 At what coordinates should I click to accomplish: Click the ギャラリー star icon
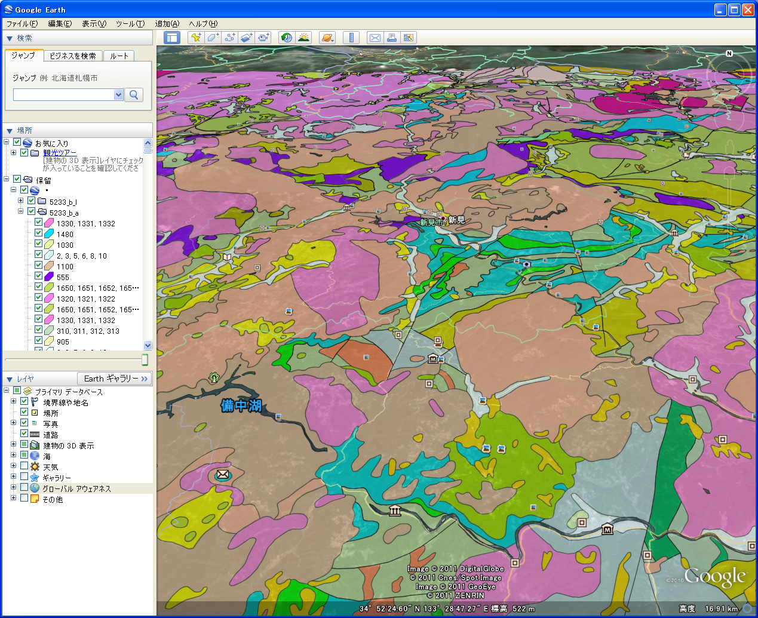coord(35,477)
